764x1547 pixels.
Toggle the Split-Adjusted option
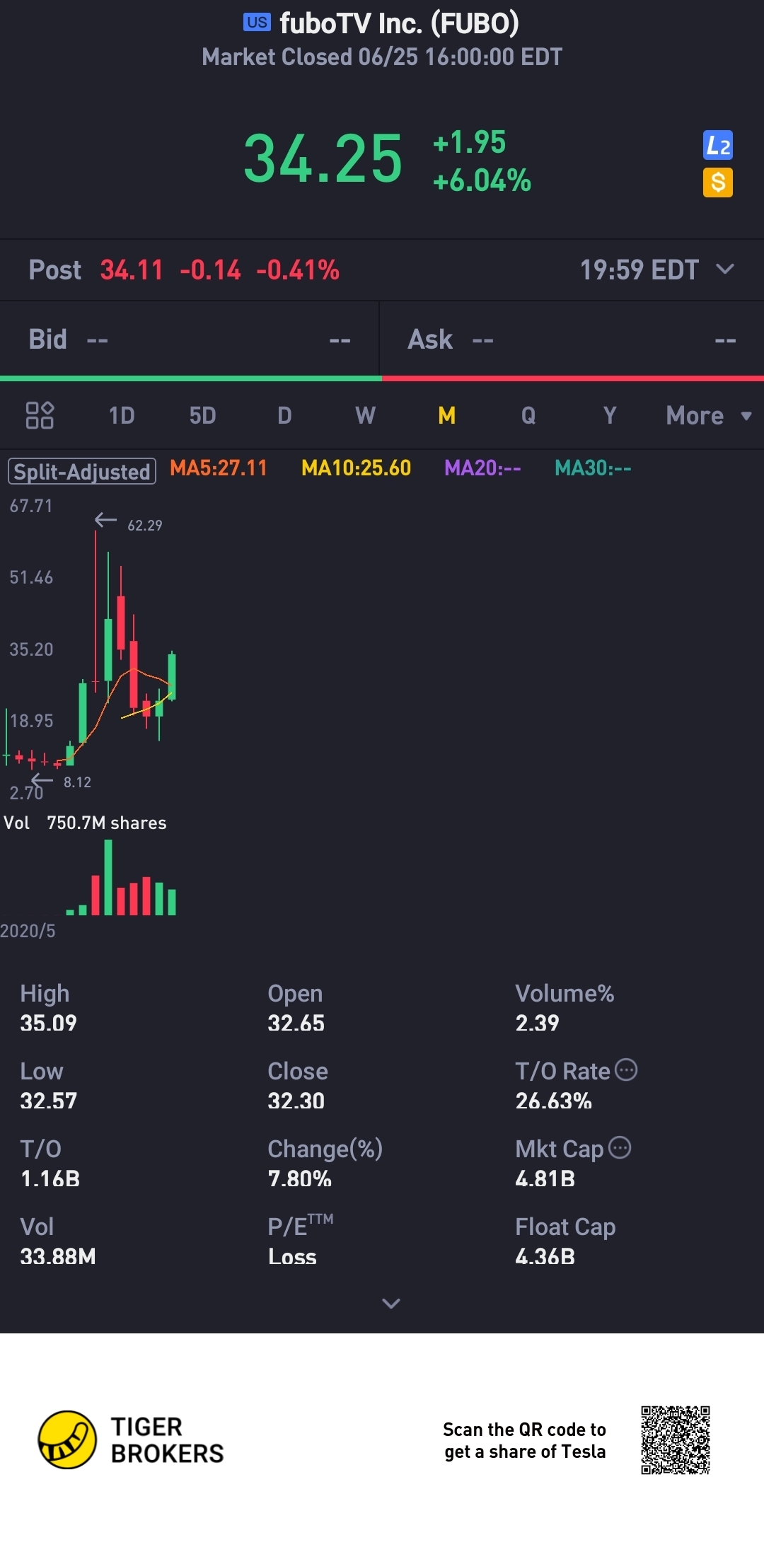pos(82,471)
